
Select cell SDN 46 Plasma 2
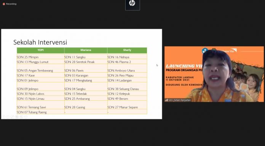[127, 62]
